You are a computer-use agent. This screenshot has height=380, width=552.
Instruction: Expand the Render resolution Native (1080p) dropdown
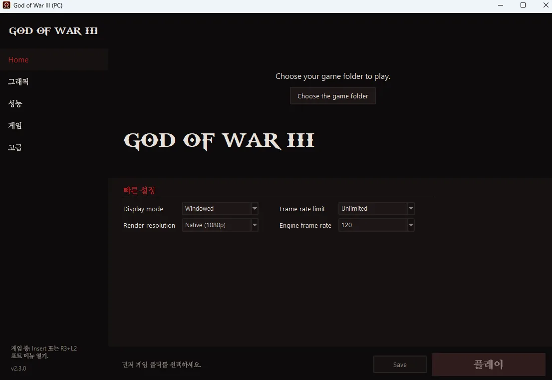pyautogui.click(x=221, y=225)
